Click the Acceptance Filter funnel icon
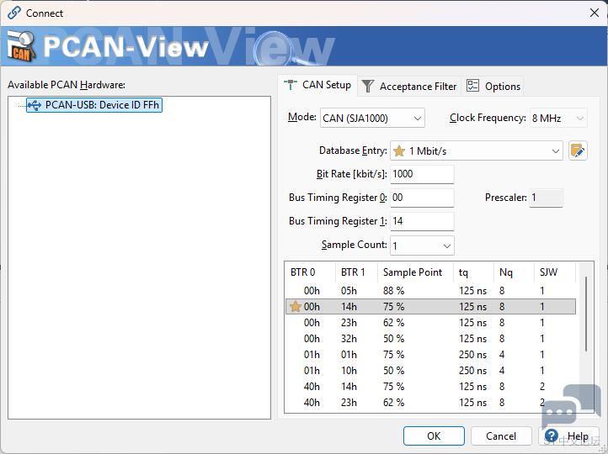Image resolution: width=608 pixels, height=454 pixels. (367, 86)
